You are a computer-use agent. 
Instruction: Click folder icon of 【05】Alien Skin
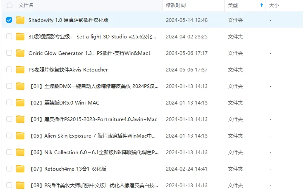click(20, 136)
